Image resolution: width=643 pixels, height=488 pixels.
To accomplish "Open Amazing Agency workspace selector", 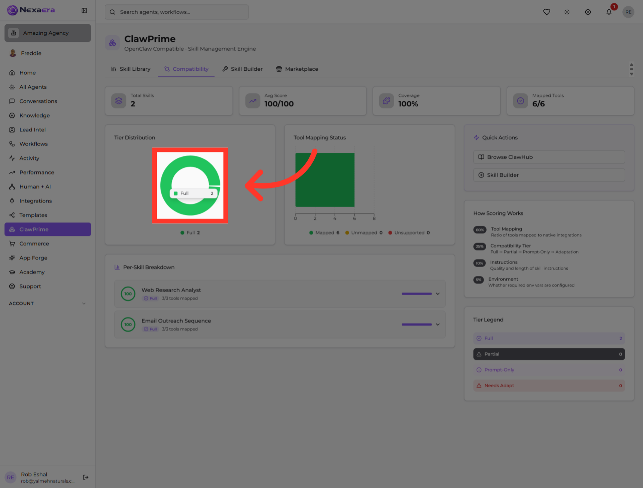I will click(x=48, y=33).
